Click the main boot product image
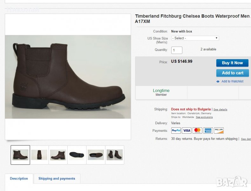Screen dimensions: 251x191 [x=68, y=77]
